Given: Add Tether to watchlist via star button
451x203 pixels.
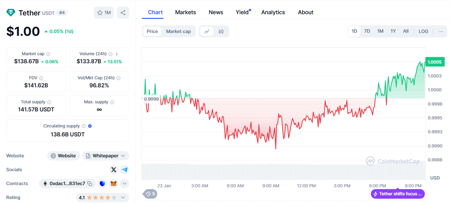Looking at the screenshot, I should pos(104,13).
